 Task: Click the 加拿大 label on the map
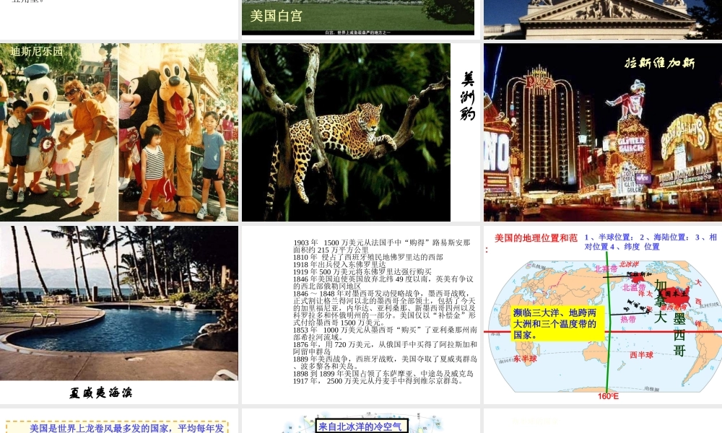pos(661,301)
